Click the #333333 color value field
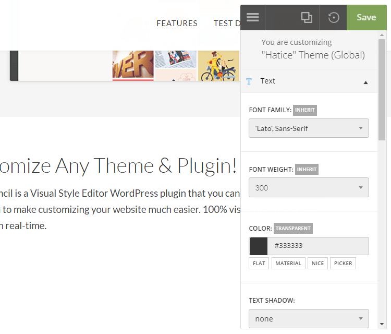Viewport: 391px width, 334px height. [317, 246]
